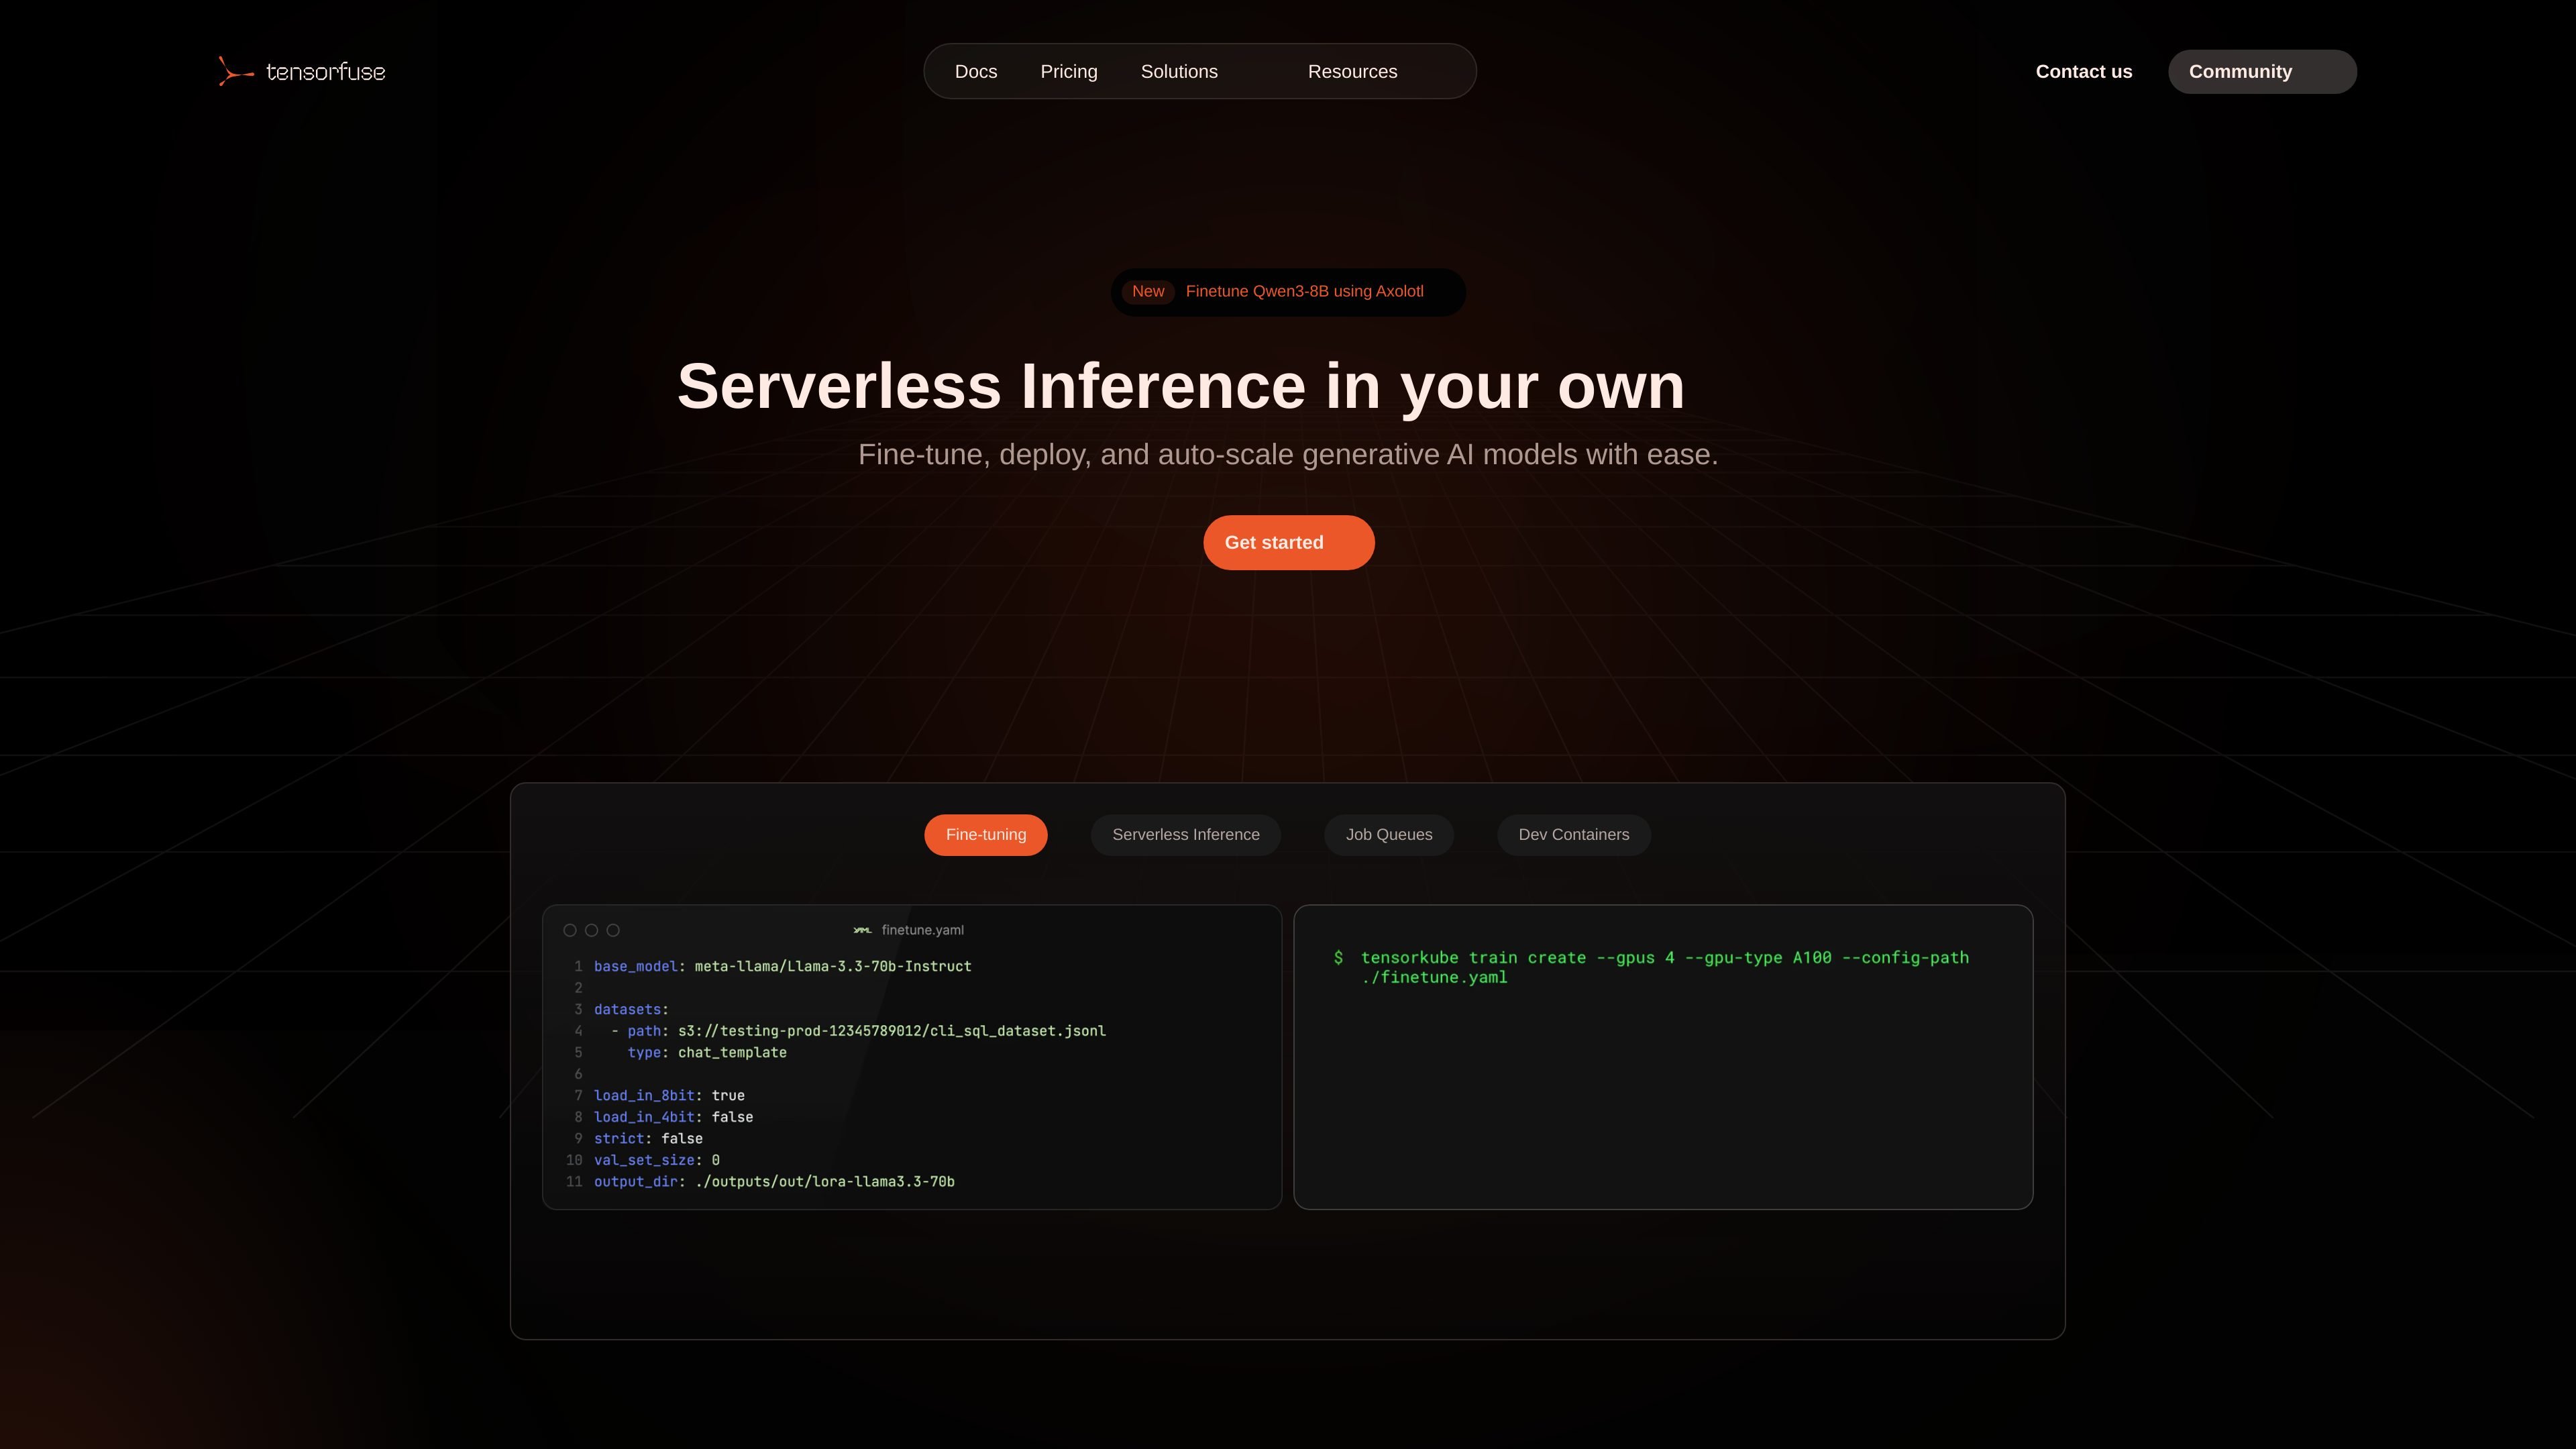Screen dimensions: 2576x1449
Task: Click the first window dot in the finetune.yaml editor
Action: 570,930
